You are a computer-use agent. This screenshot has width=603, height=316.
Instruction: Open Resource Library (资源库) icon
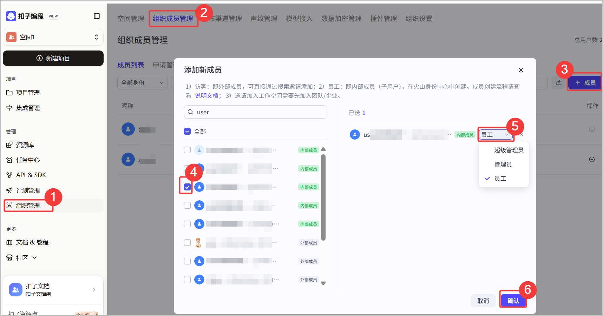(9, 145)
